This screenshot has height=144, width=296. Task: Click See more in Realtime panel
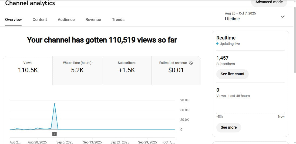point(228,127)
